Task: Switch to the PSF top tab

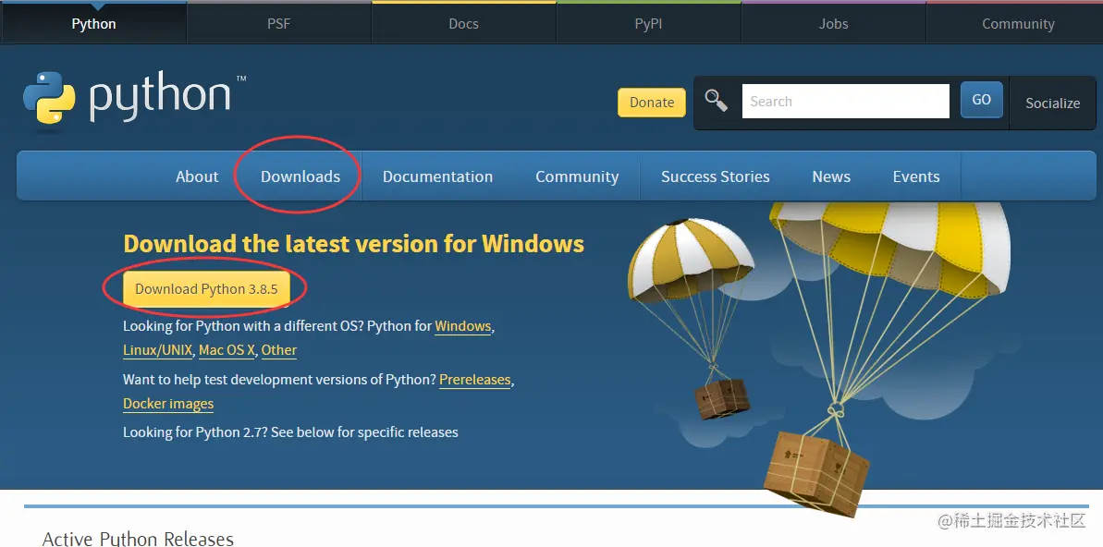Action: click(278, 23)
